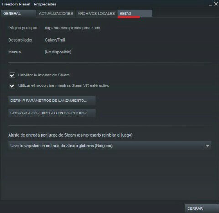Go to the ARCHIVOS LOCALES tab

point(96,14)
